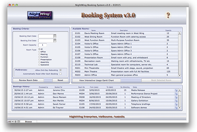Open View Interactive Usage Gantt Chart

pos(96,80)
